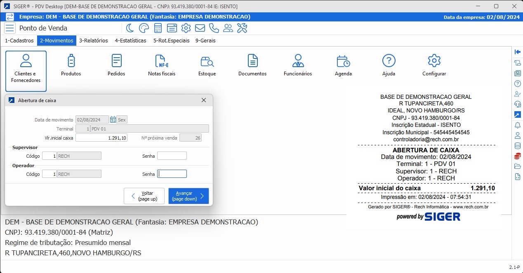Open the calculator icon in toolbar
The image size is (523, 273).
tap(158, 28)
